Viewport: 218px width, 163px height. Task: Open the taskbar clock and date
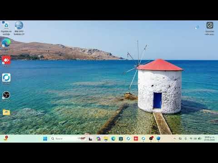pos(209,139)
